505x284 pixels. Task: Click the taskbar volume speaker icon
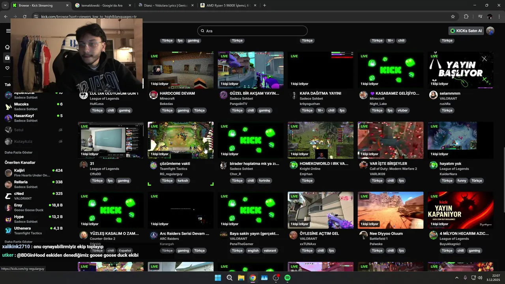480,278
